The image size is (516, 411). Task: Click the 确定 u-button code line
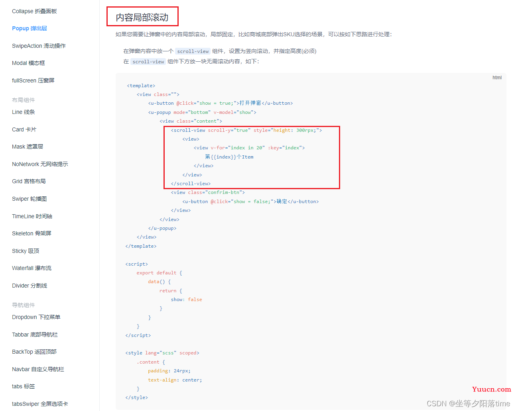click(251, 202)
